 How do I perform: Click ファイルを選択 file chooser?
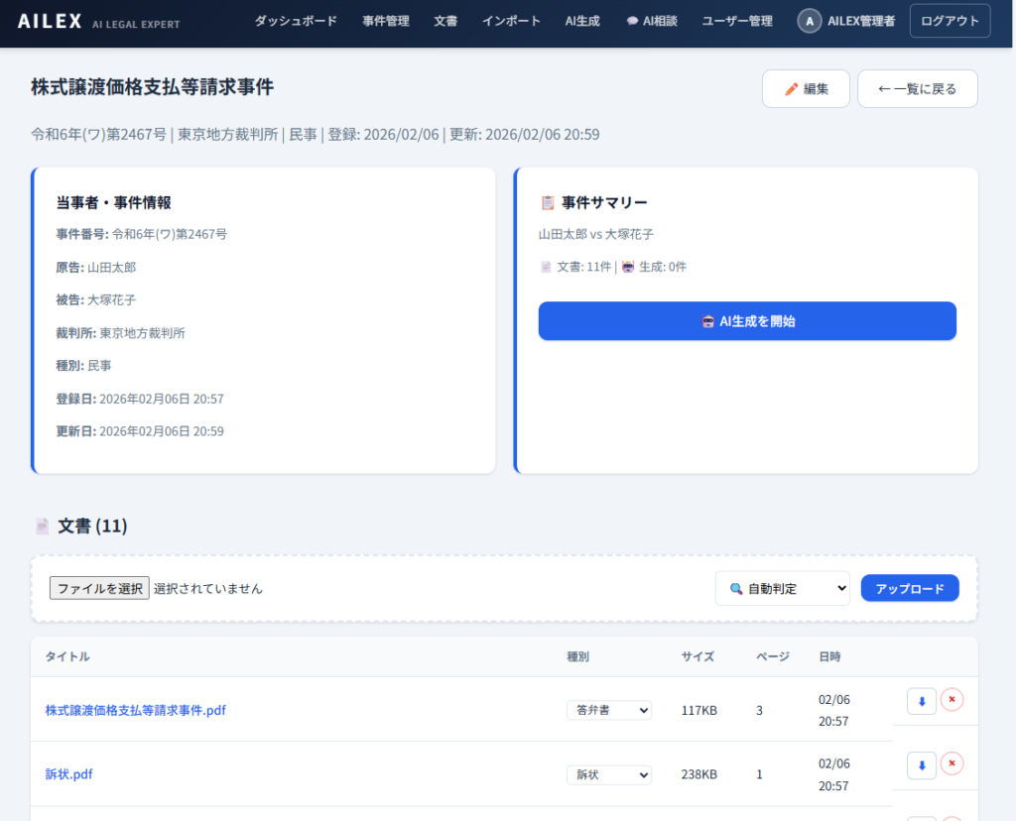(x=99, y=588)
